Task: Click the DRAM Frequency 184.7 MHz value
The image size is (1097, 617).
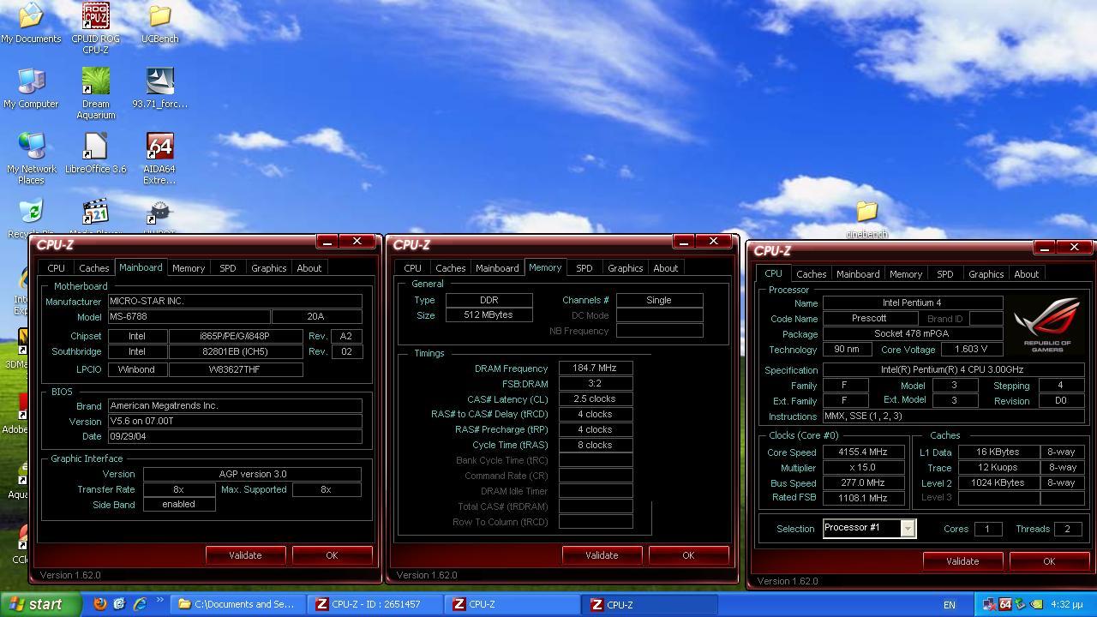Action: coord(596,368)
